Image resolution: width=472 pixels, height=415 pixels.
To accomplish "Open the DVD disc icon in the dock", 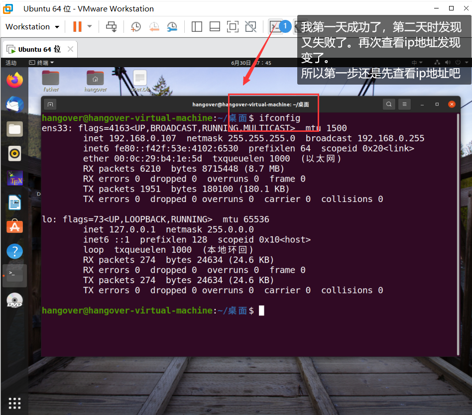I will click(15, 301).
